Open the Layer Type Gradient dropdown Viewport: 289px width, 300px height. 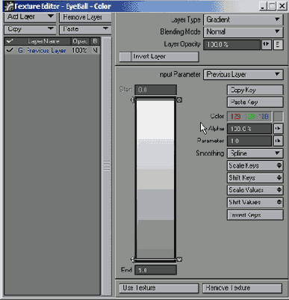coord(243,19)
